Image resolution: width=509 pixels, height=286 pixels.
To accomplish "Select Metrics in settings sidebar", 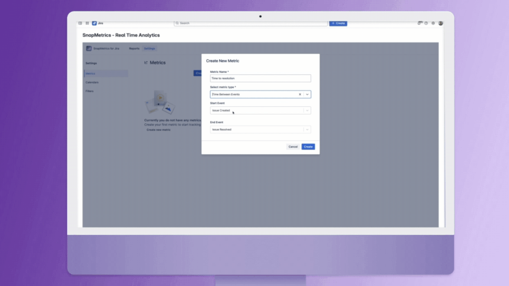I will (106, 74).
